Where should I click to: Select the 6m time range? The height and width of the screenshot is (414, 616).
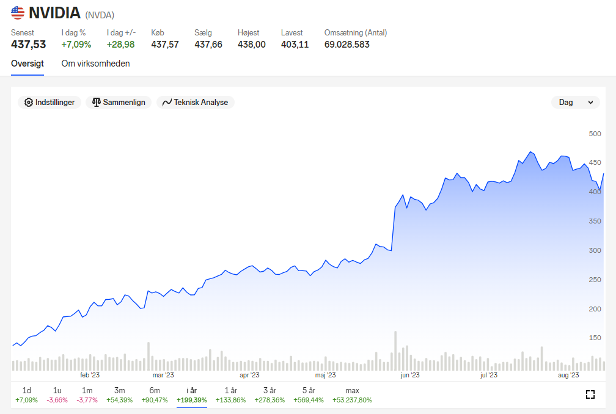coord(155,395)
